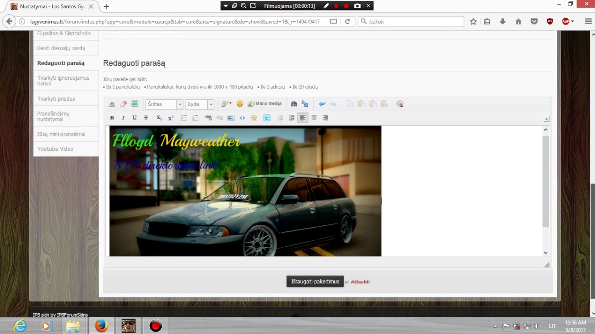The width and height of the screenshot is (595, 334).
Task: Open a new browser tab
Action: [106, 6]
